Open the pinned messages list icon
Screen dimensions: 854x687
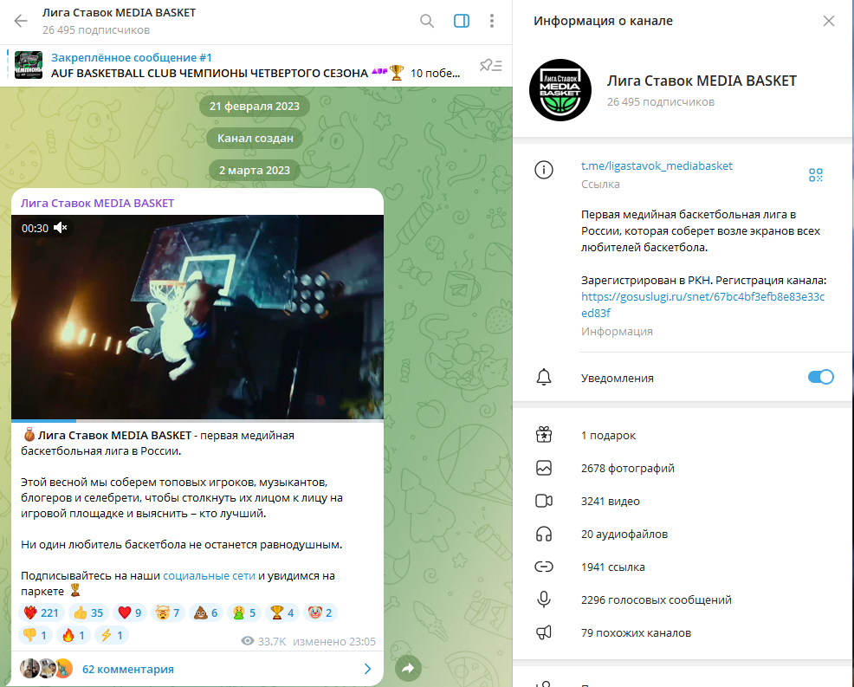click(x=491, y=65)
